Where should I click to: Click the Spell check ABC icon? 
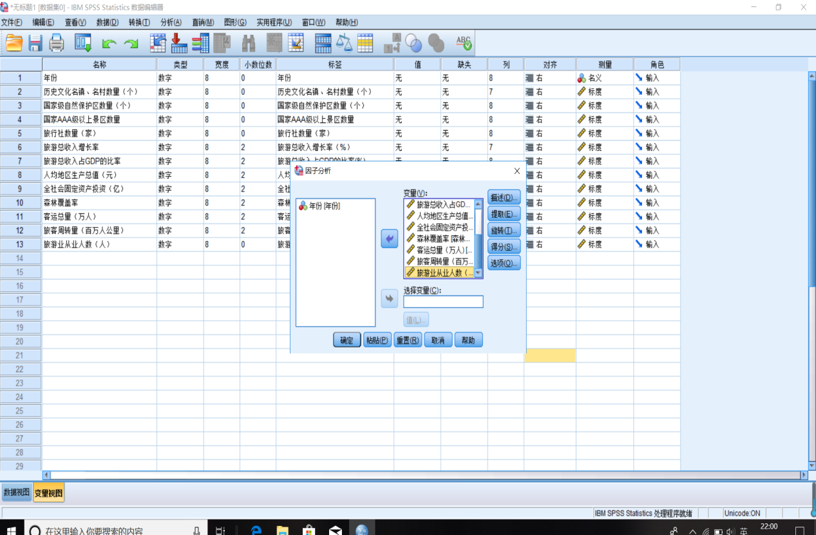tap(464, 43)
